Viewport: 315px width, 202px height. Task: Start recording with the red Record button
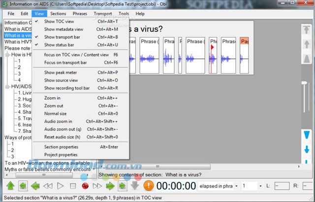point(85,186)
